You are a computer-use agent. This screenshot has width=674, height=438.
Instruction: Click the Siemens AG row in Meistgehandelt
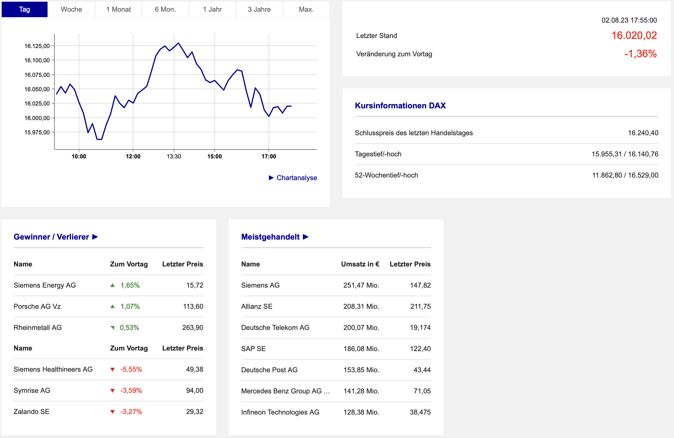(260, 285)
